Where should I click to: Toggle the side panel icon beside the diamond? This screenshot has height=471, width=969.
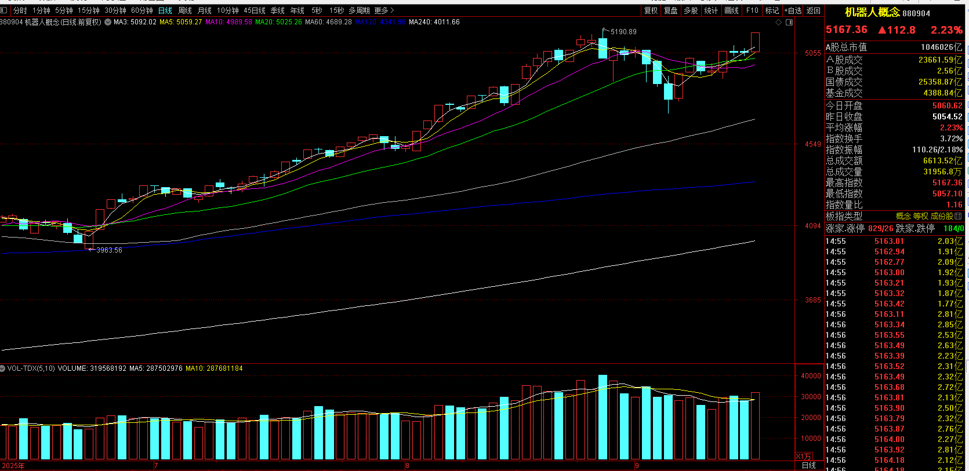point(789,23)
